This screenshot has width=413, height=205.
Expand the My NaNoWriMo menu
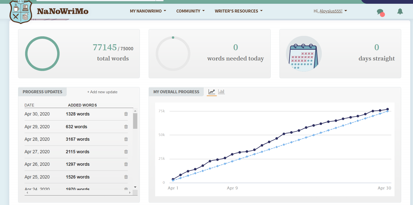148,11
